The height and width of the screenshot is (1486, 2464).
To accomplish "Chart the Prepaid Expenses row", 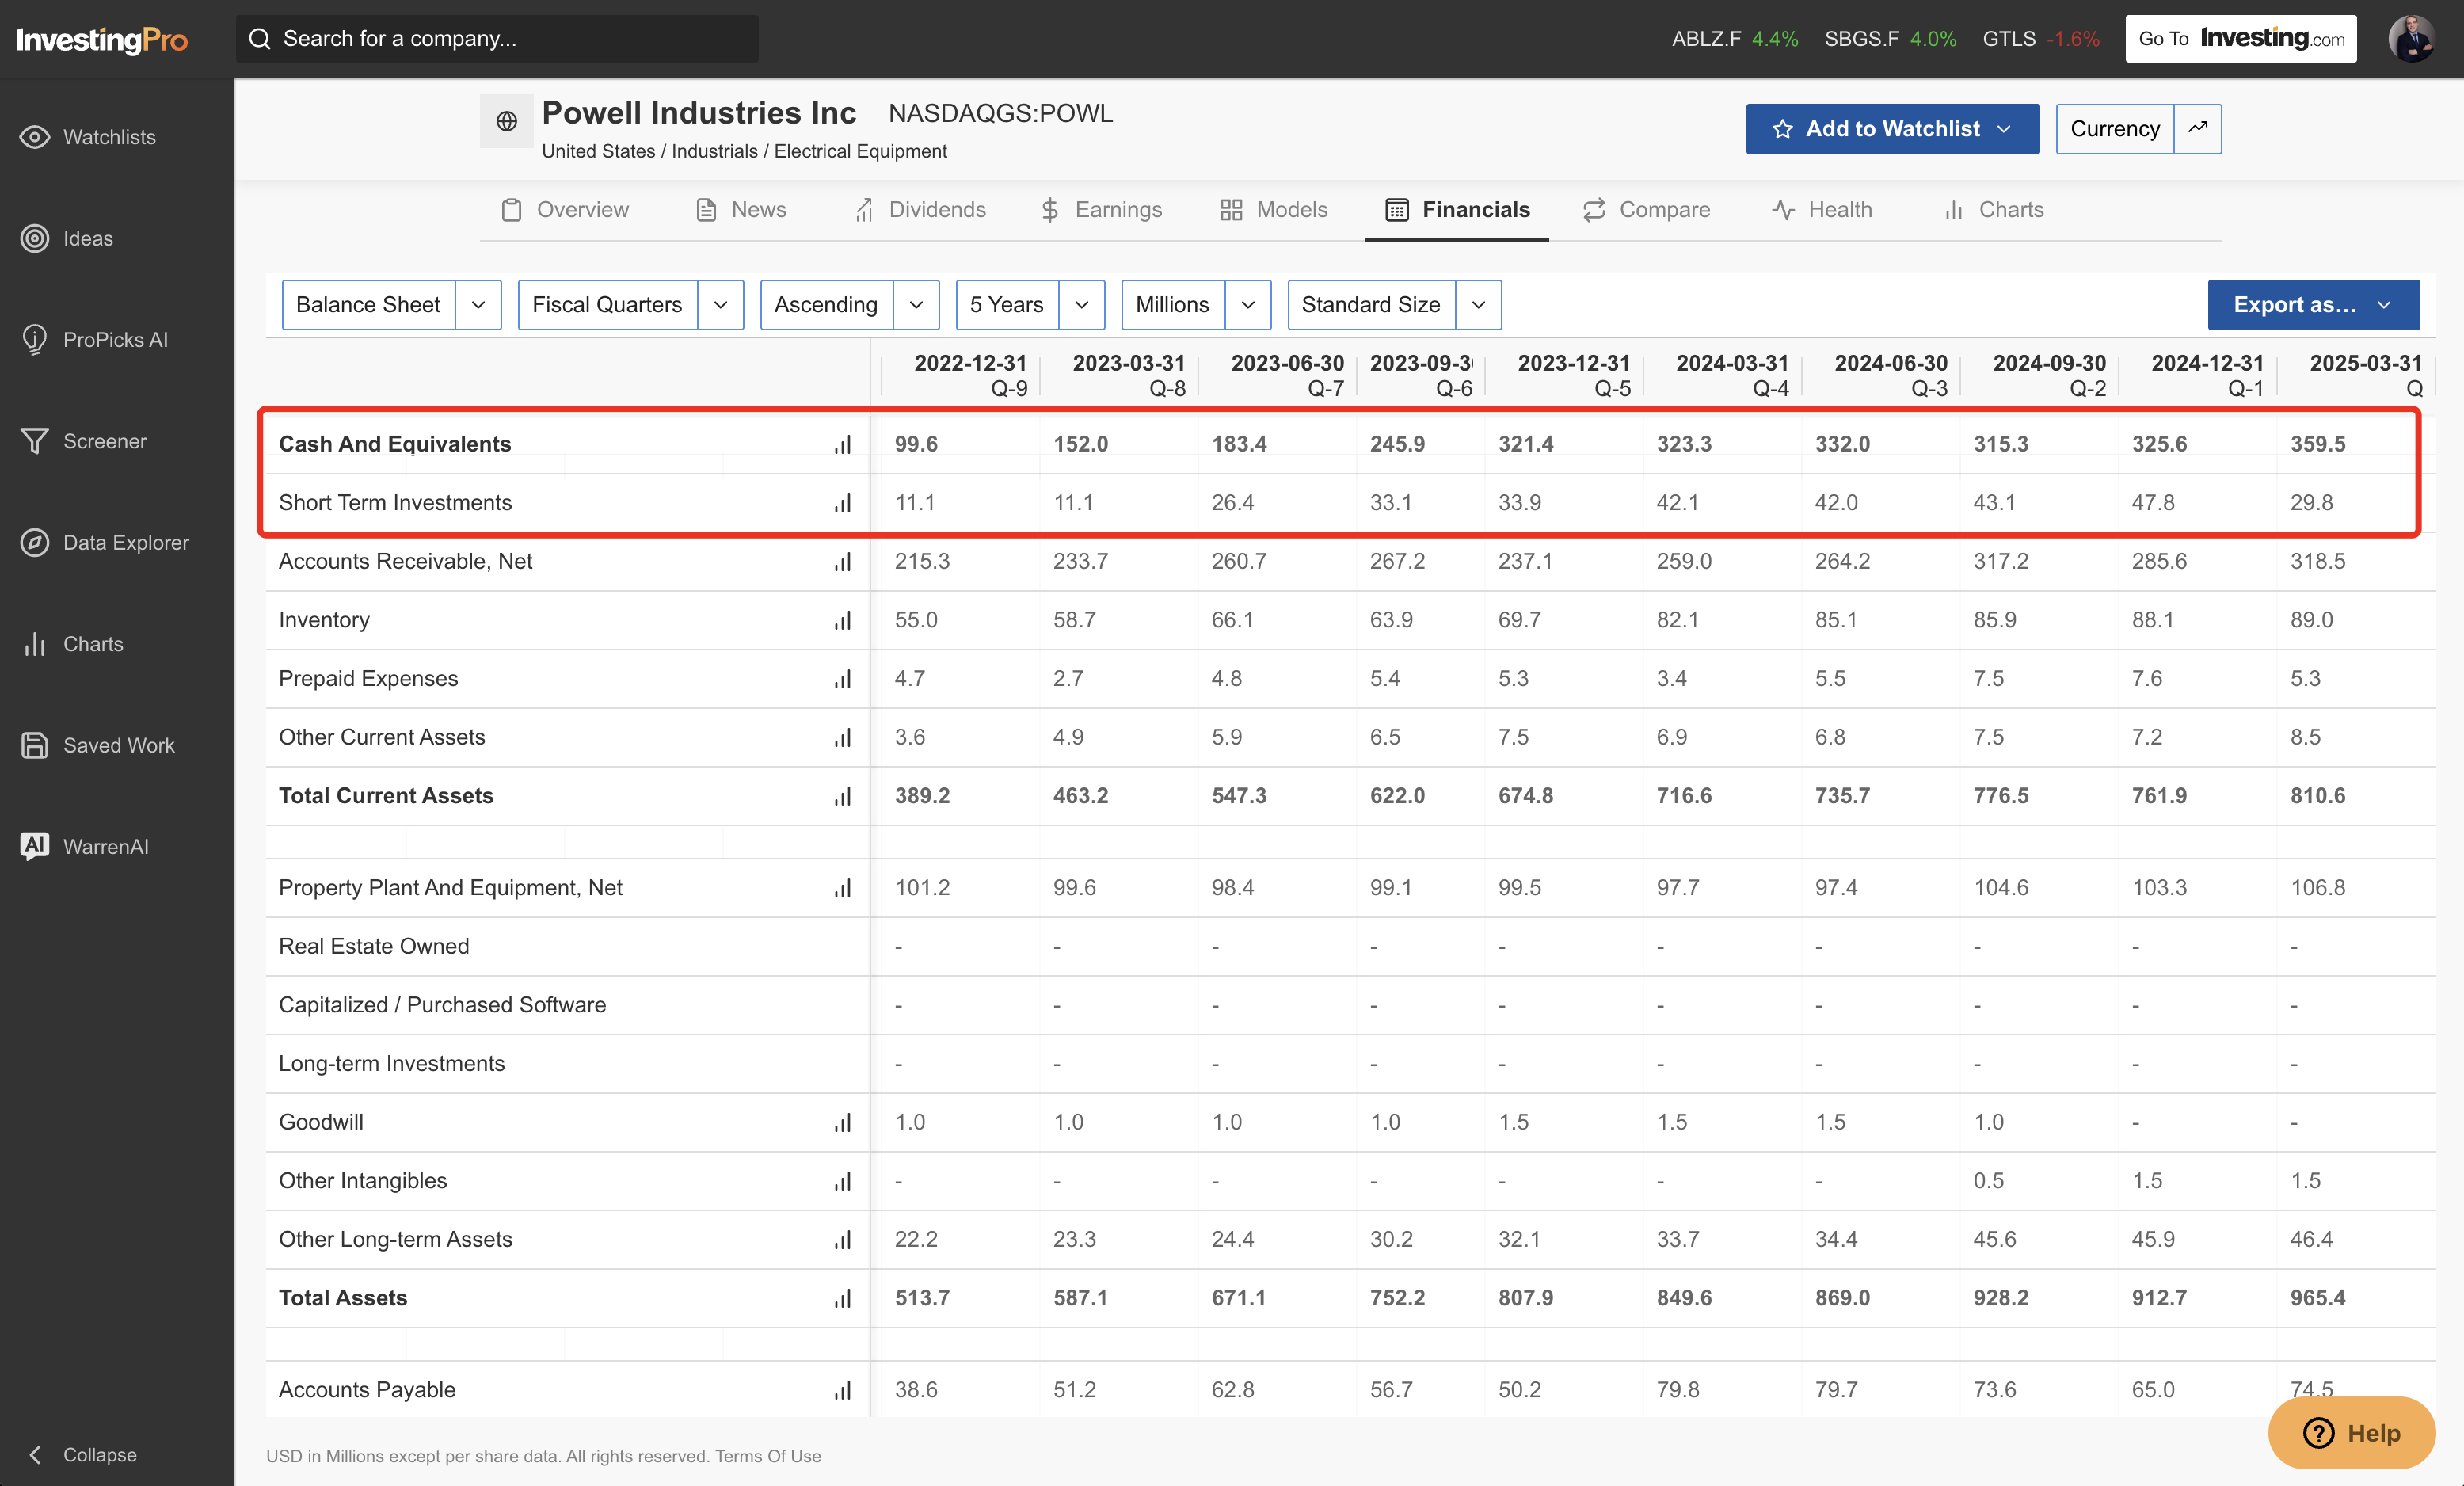I will click(843, 679).
